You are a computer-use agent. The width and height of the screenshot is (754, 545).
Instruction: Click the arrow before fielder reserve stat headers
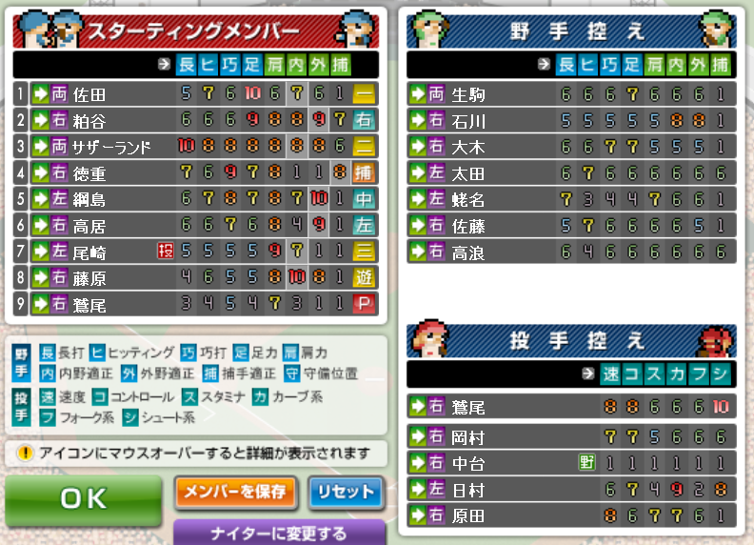point(544,64)
